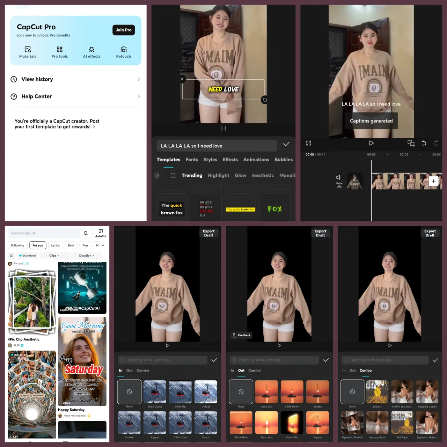Image resolution: width=447 pixels, height=447 pixels.
Task: Redo the last edit
Action: [x=435, y=143]
